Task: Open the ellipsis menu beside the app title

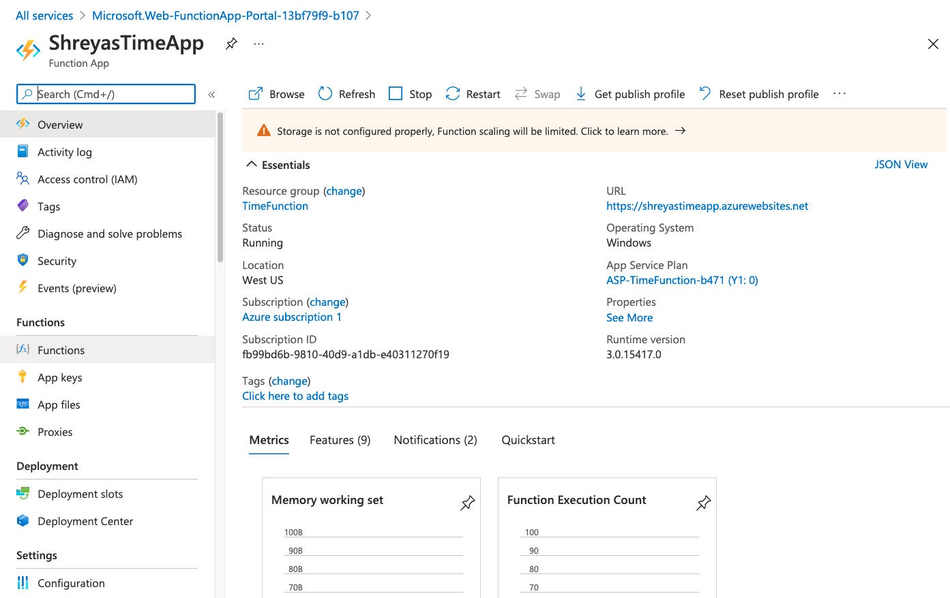Action: tap(258, 44)
